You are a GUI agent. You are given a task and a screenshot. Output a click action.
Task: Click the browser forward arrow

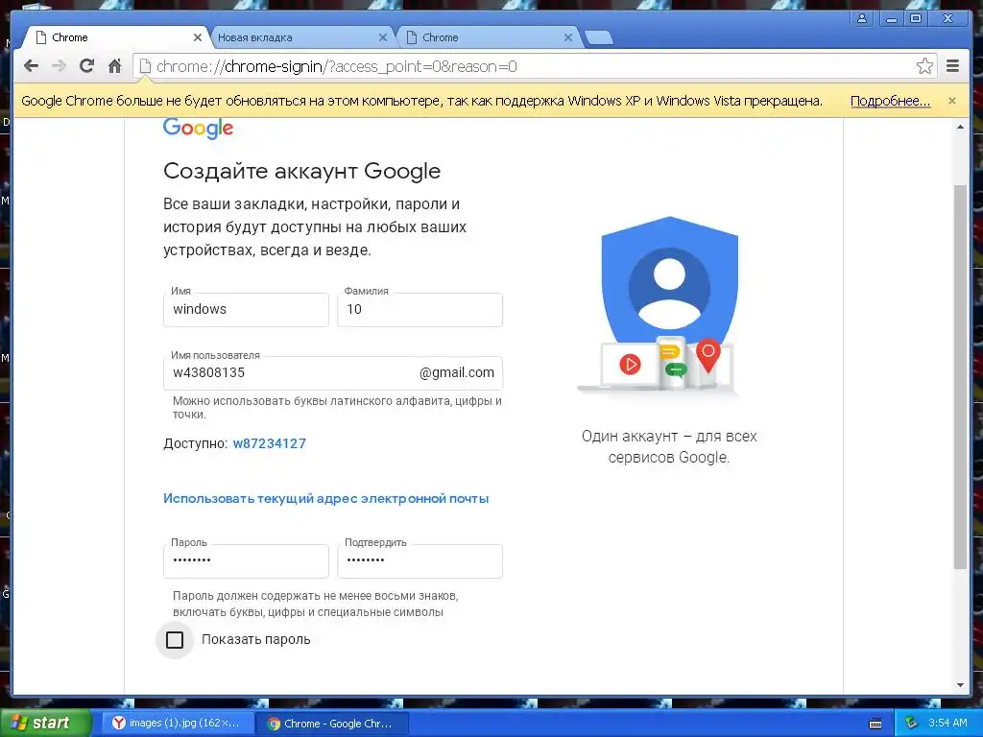[59, 66]
